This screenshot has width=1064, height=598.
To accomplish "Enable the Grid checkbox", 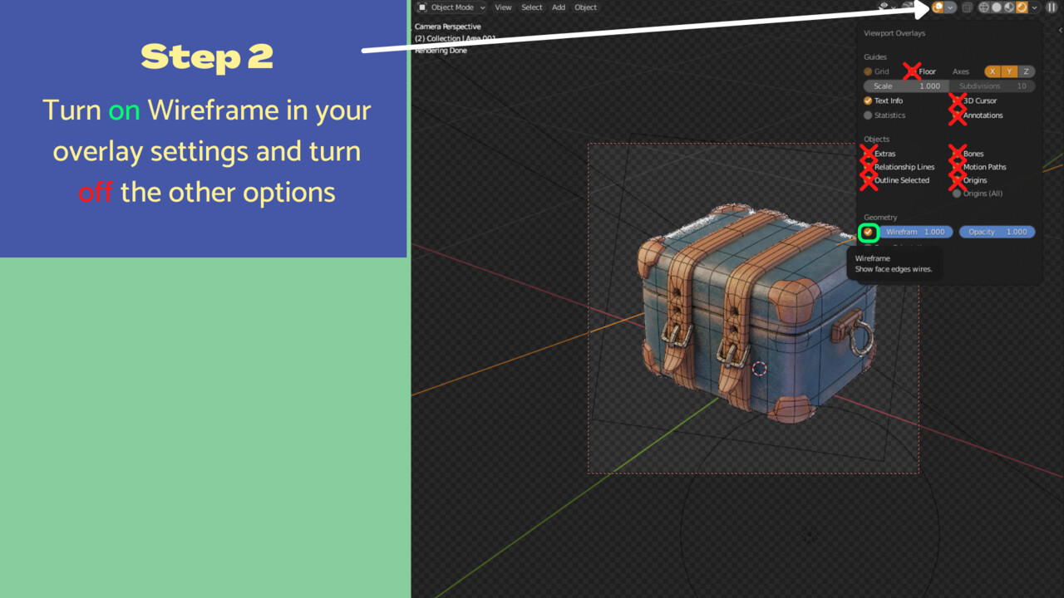I will tap(868, 72).
